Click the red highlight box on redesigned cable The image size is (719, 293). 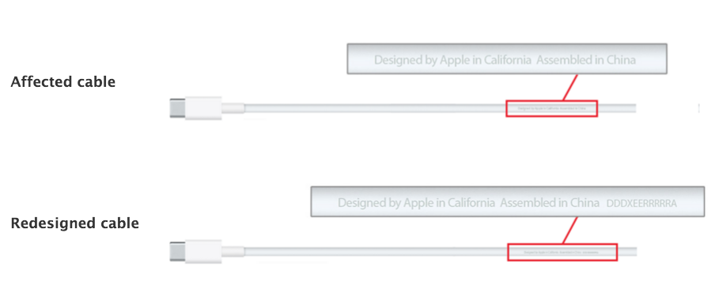(562, 252)
